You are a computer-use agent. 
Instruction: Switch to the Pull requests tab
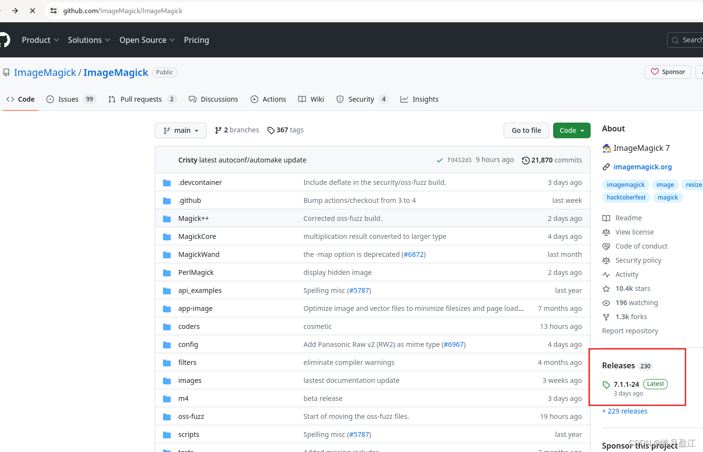tap(142, 99)
